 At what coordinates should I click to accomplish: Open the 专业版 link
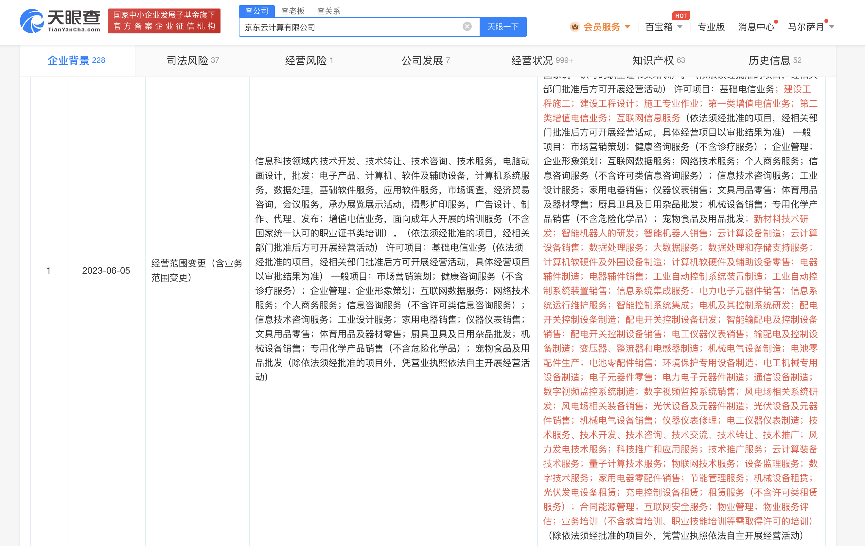[x=711, y=27]
